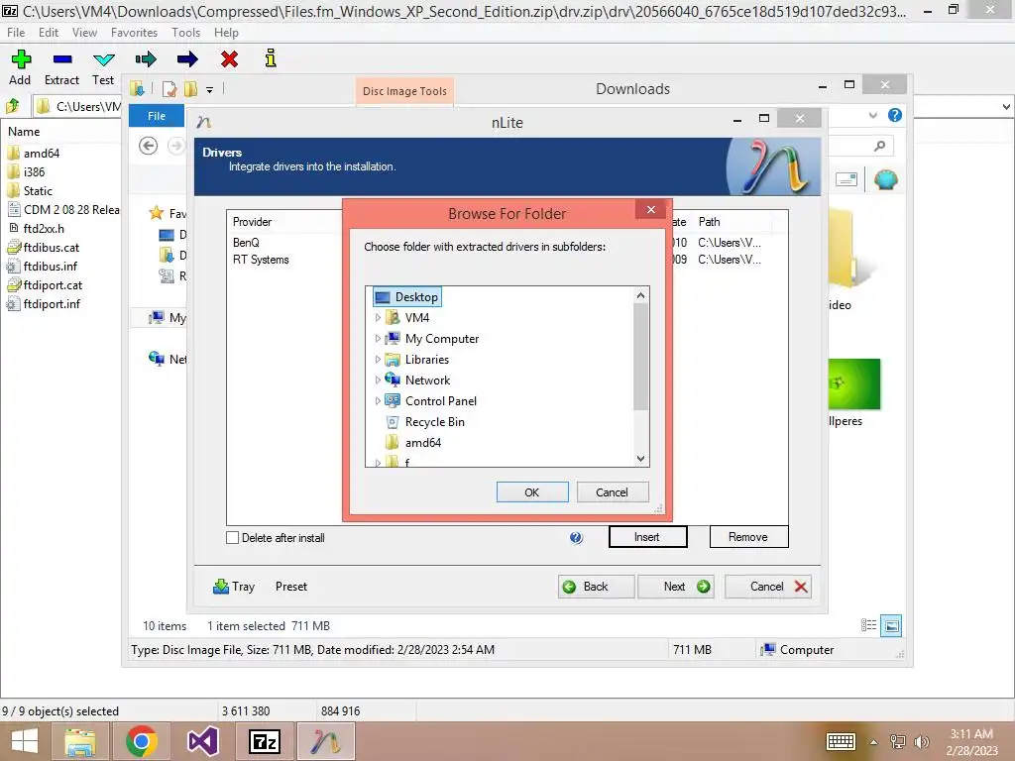Screen dimensions: 1015x761
Task: Click the network tray icon
Action: [x=898, y=741]
